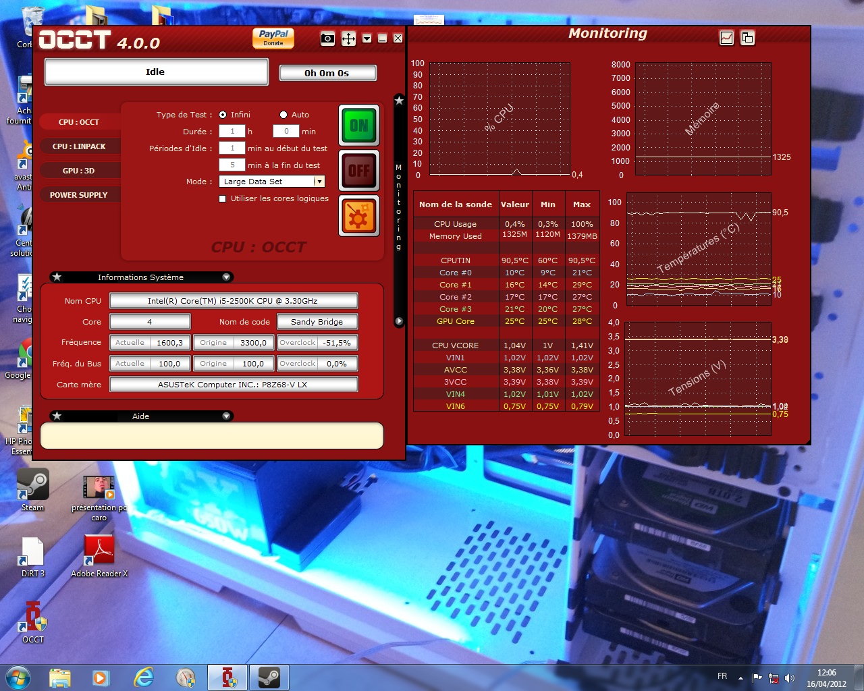This screenshot has width=864, height=691.
Task: Collapse the Informations Système section
Action: point(226,277)
